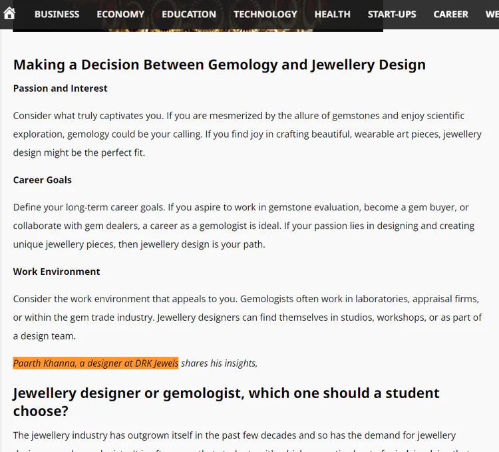Click the 'Career Goals' subheading
Viewport: 499px width, 452px height.
[x=43, y=180]
